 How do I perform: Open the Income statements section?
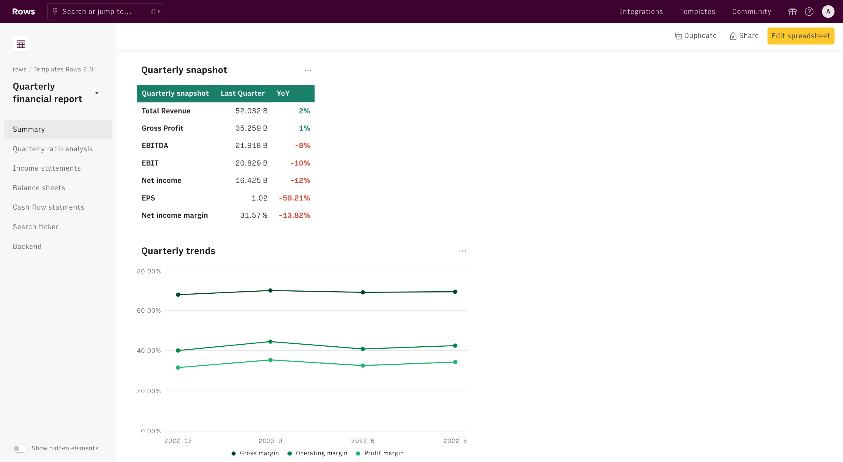click(x=47, y=168)
